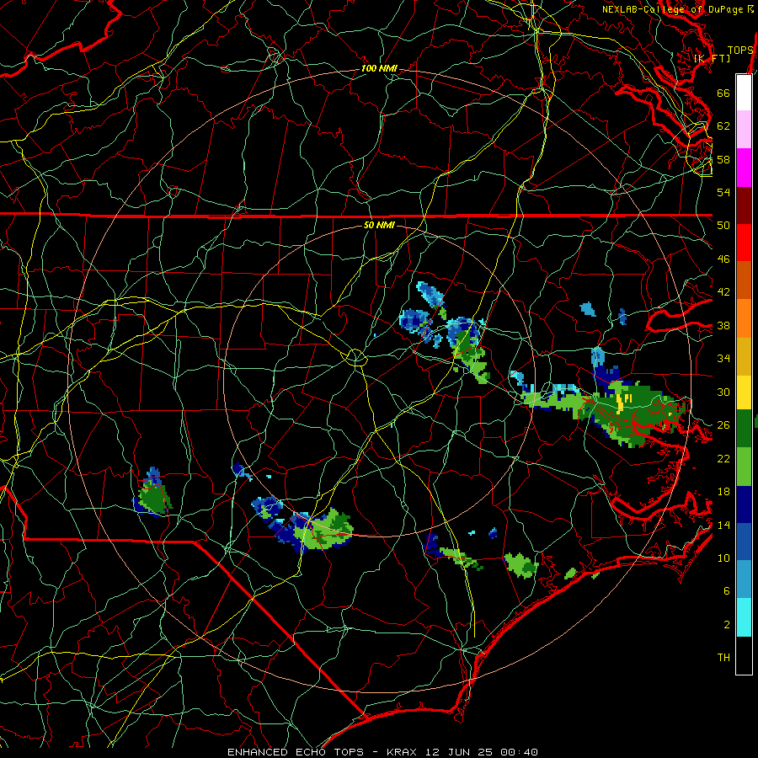
Task: Pick the navy blue legend swatch
Action: [744, 504]
